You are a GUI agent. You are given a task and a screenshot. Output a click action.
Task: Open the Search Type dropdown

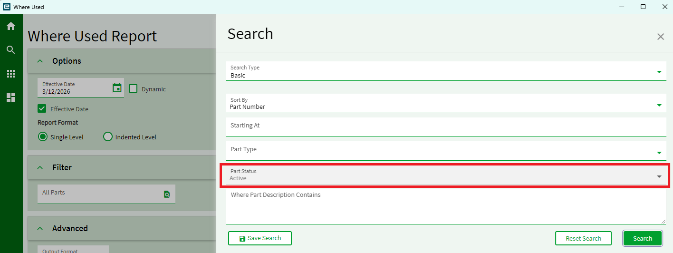pyautogui.click(x=659, y=72)
